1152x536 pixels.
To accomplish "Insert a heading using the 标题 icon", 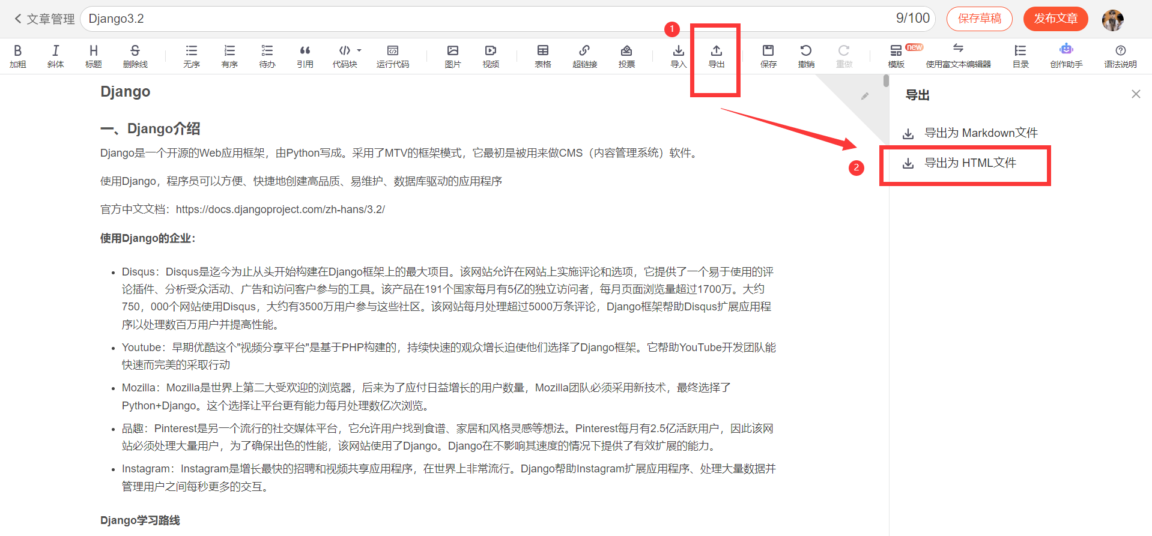I will click(x=94, y=56).
